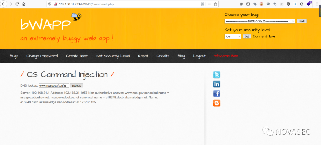Click the Set security level button
Screen dimensions: 321x145
click(x=247, y=36)
